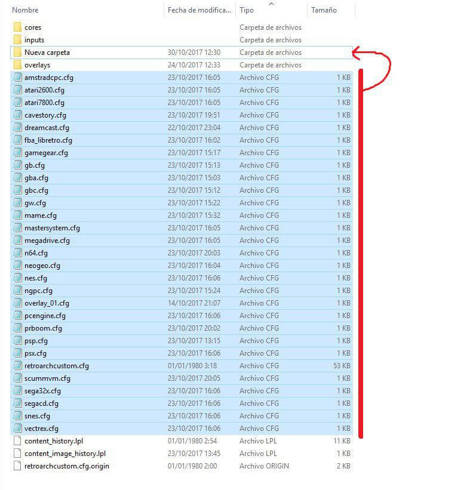
Task: Select the overlay_01.cfg file name
Action: 47,303
